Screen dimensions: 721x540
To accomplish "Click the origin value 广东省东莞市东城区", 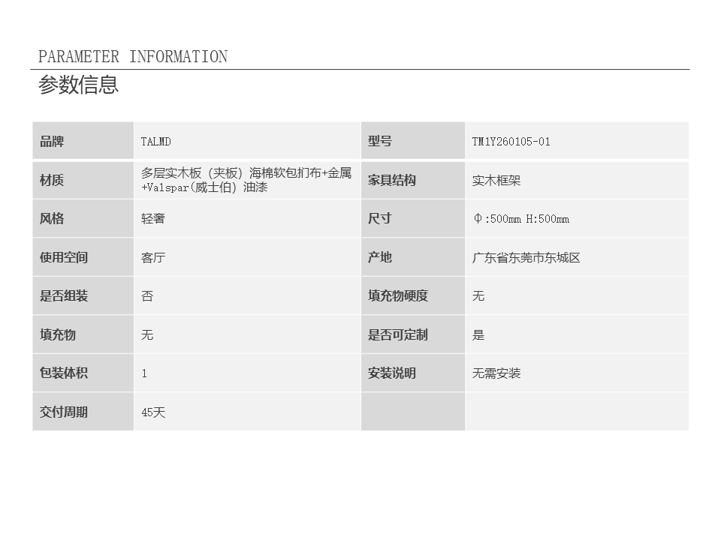I will tap(526, 258).
